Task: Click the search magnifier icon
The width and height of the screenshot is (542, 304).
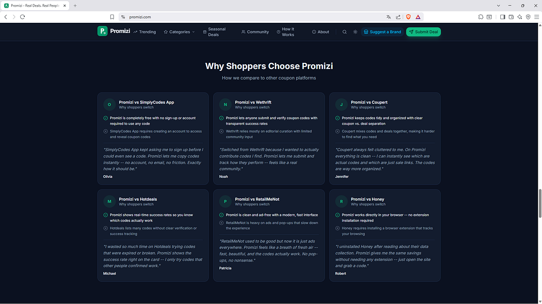Action: pos(344,32)
